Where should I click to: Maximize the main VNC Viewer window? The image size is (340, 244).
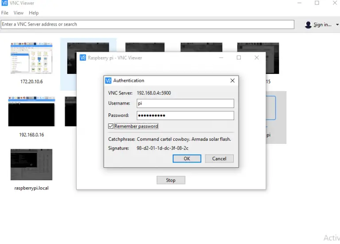pos(317,3)
